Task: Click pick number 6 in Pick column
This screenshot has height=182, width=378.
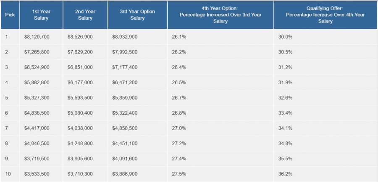Action: pyautogui.click(x=7, y=113)
